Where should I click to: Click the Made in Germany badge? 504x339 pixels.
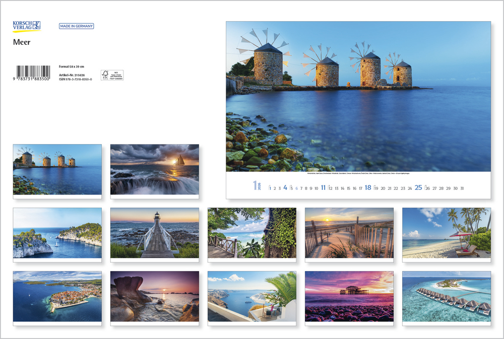tap(76, 26)
